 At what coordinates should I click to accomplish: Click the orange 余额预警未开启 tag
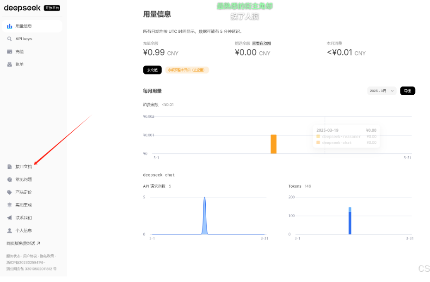tap(187, 70)
